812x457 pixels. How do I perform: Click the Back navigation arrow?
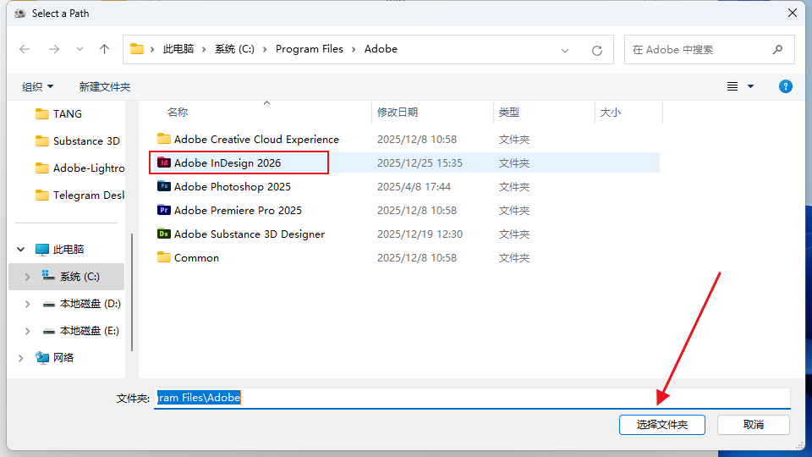pyautogui.click(x=25, y=49)
